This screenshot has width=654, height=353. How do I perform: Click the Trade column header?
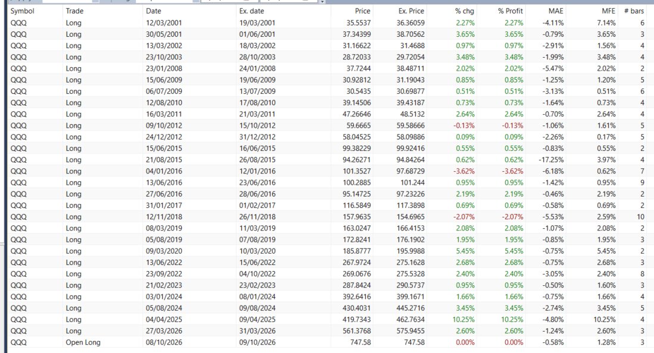pyautogui.click(x=74, y=11)
